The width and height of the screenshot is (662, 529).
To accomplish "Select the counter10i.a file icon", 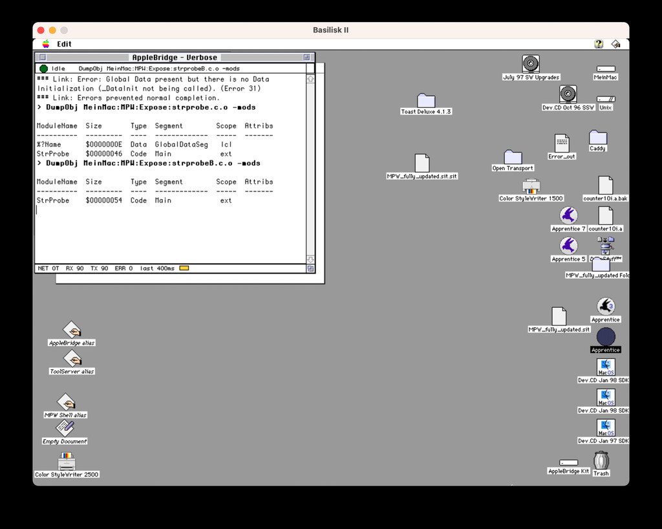I will pyautogui.click(x=605, y=216).
